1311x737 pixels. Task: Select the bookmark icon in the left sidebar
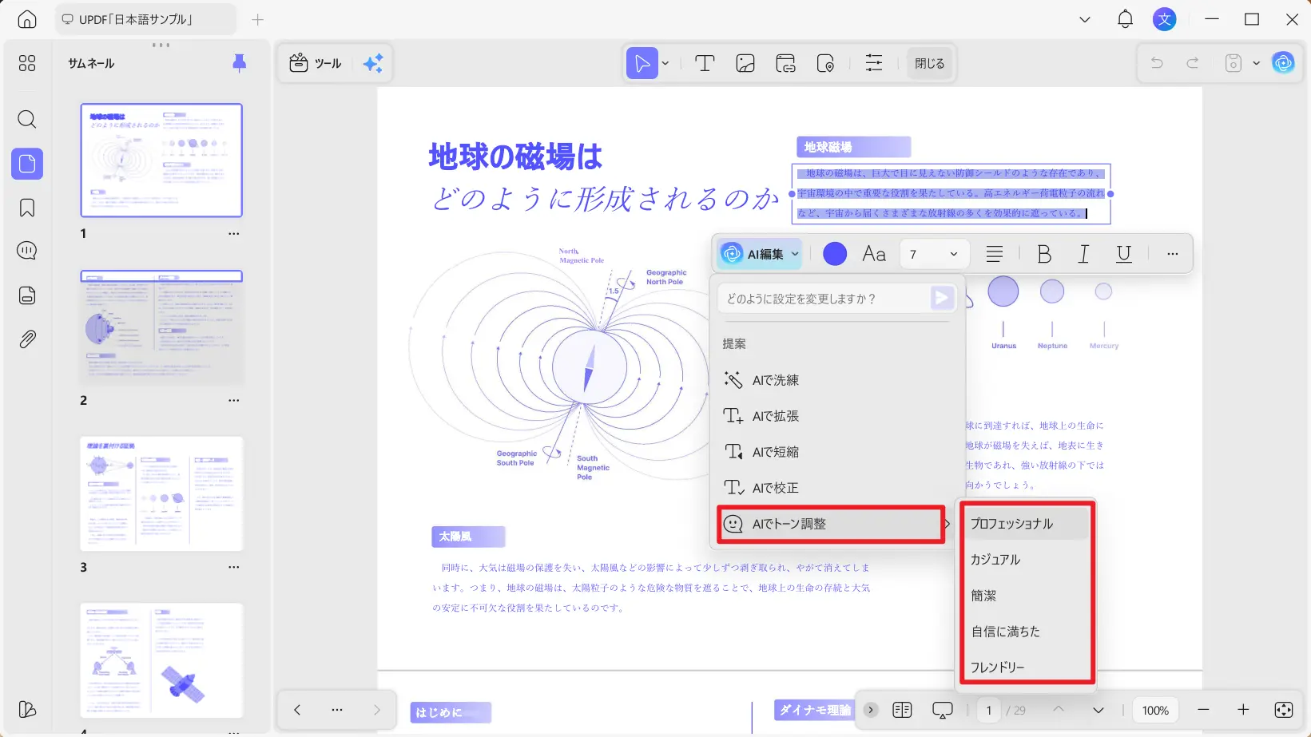26,206
